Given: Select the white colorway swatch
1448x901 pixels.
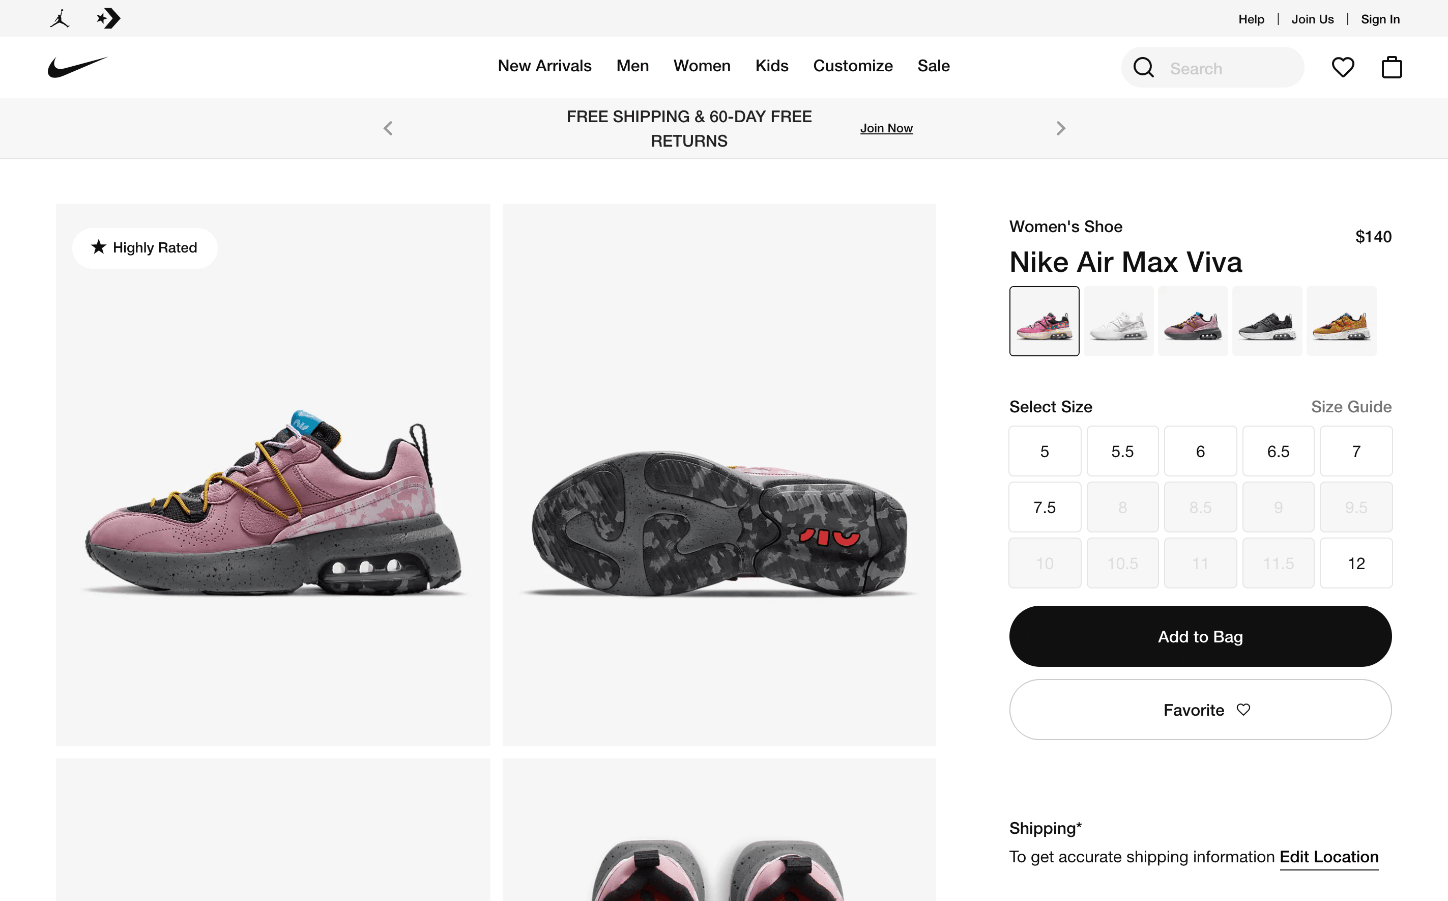Looking at the screenshot, I should click(x=1118, y=322).
